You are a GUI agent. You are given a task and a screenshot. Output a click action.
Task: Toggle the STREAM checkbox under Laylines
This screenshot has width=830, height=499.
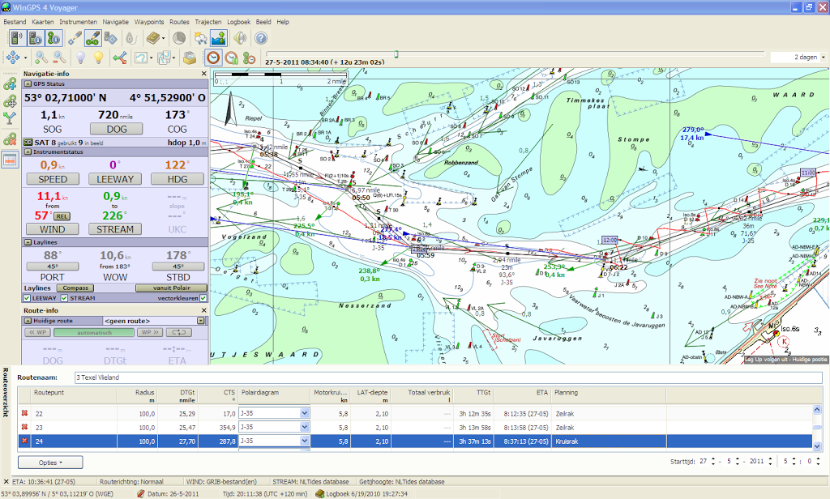[64, 298]
